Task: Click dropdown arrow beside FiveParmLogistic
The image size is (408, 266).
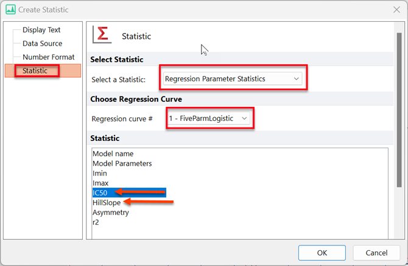Action: tap(245, 118)
